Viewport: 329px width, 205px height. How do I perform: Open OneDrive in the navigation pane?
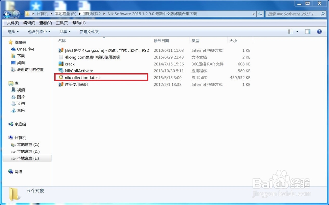pyautogui.click(x=26, y=49)
